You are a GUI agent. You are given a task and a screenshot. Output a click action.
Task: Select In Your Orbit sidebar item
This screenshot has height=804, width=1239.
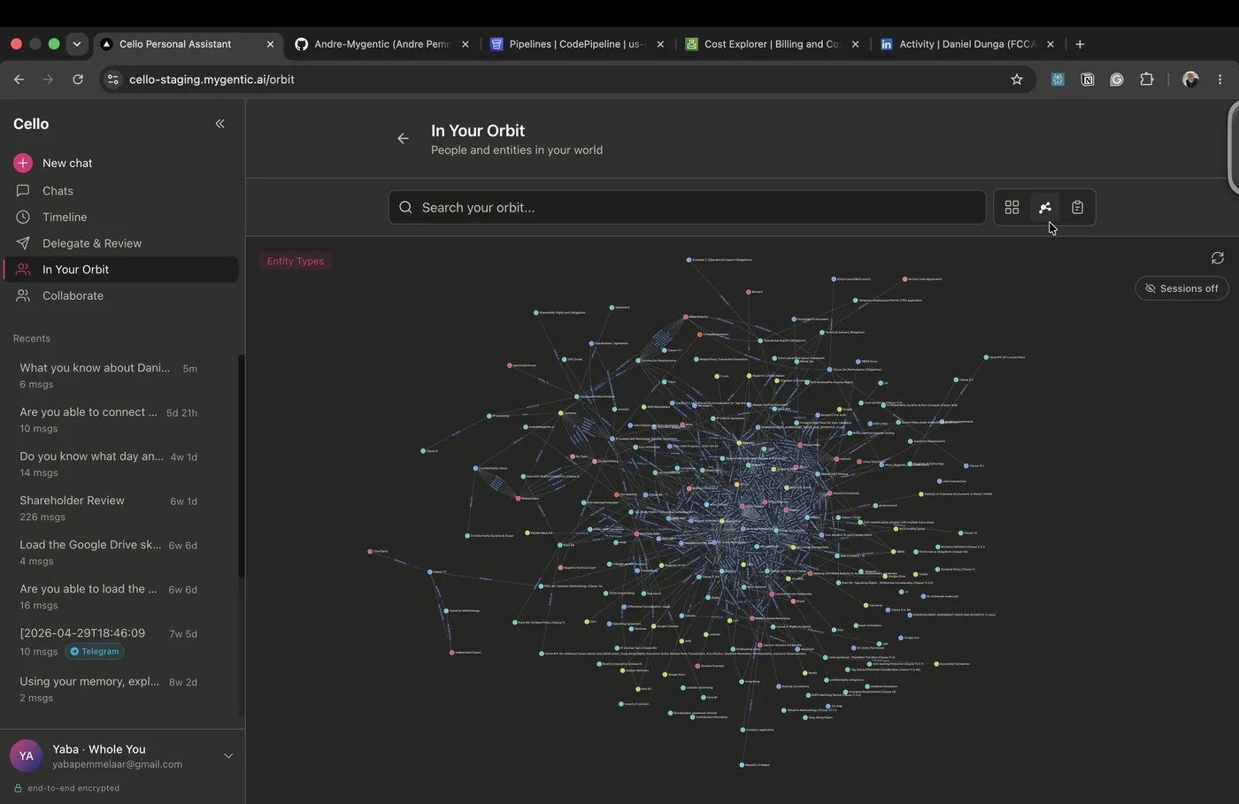pyautogui.click(x=121, y=270)
